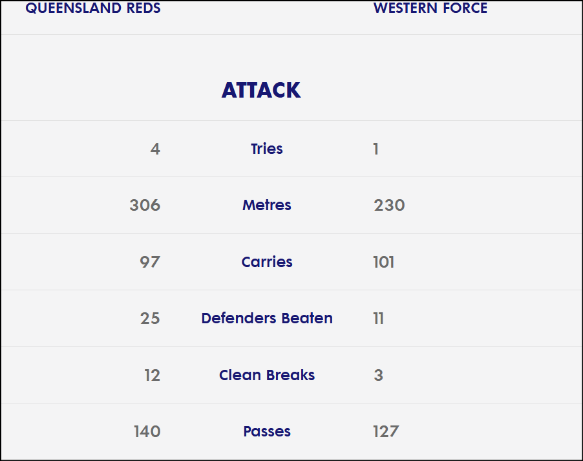Select Force passes value 127

[x=386, y=432]
